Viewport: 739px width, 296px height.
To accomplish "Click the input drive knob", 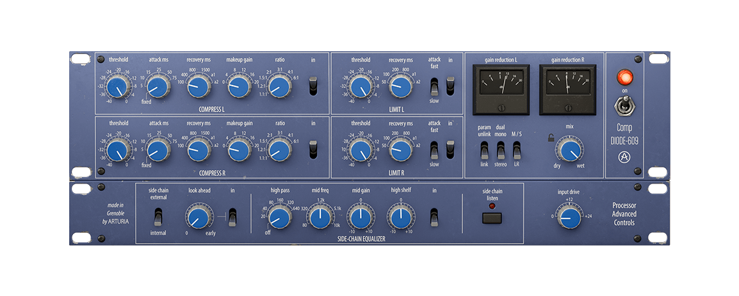I will [569, 218].
